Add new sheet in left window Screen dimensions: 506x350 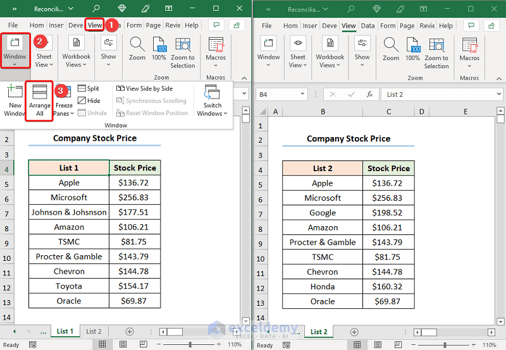click(x=130, y=332)
